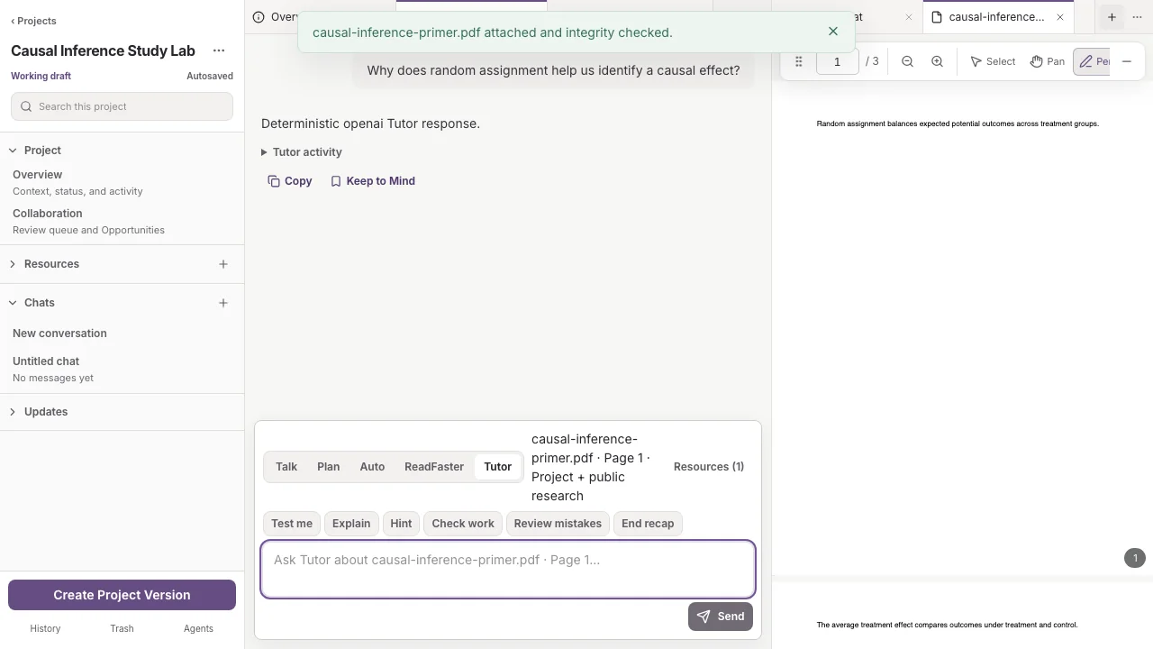This screenshot has height=649, width=1153.
Task: Open the Collaboration review queue
Action: click(x=122, y=221)
